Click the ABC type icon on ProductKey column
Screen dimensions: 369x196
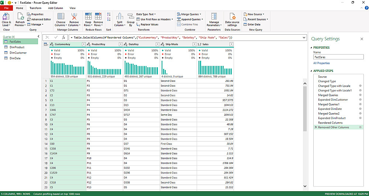point(89,44)
